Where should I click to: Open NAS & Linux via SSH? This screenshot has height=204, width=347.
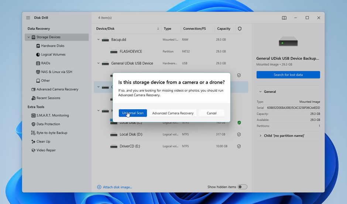click(56, 72)
